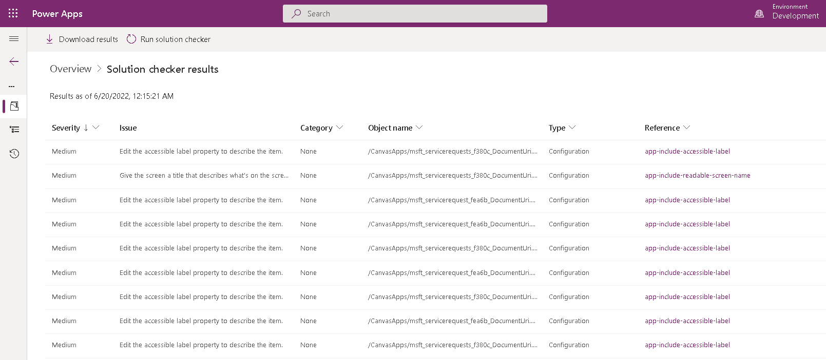The height and width of the screenshot is (360, 826).
Task: Open the app launcher waffle icon
Action: click(x=13, y=13)
